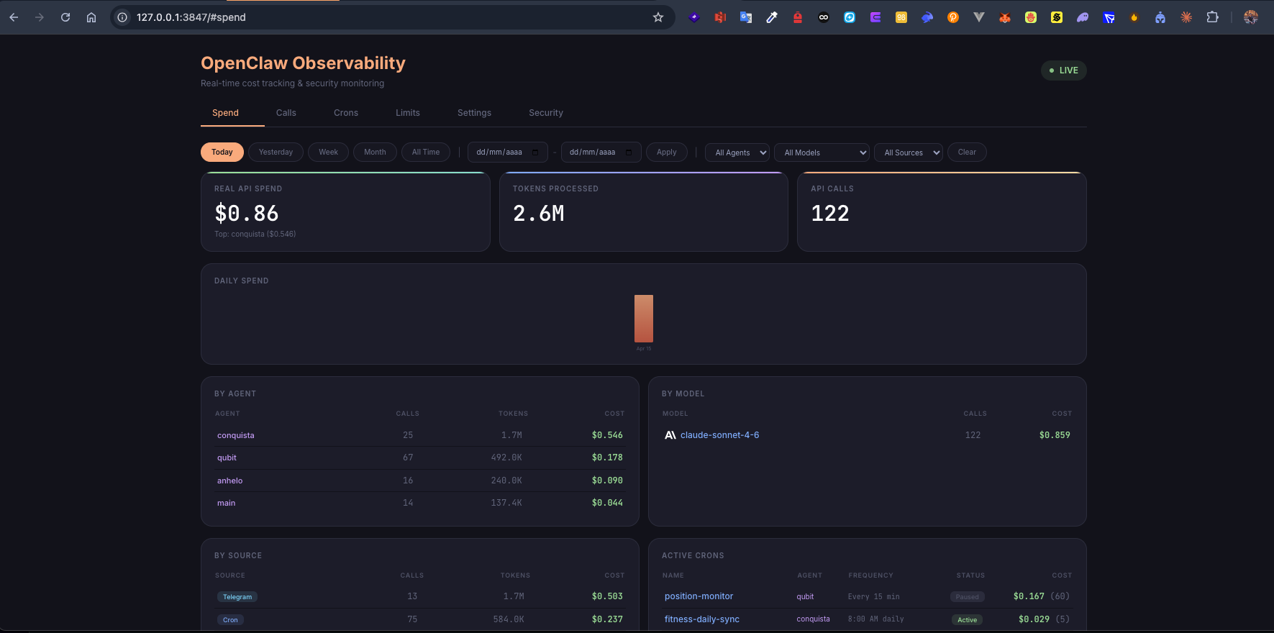Open the All Agents filter dropdown

click(737, 152)
